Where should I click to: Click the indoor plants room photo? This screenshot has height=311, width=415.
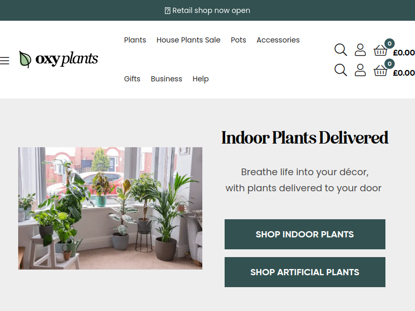[110, 208]
